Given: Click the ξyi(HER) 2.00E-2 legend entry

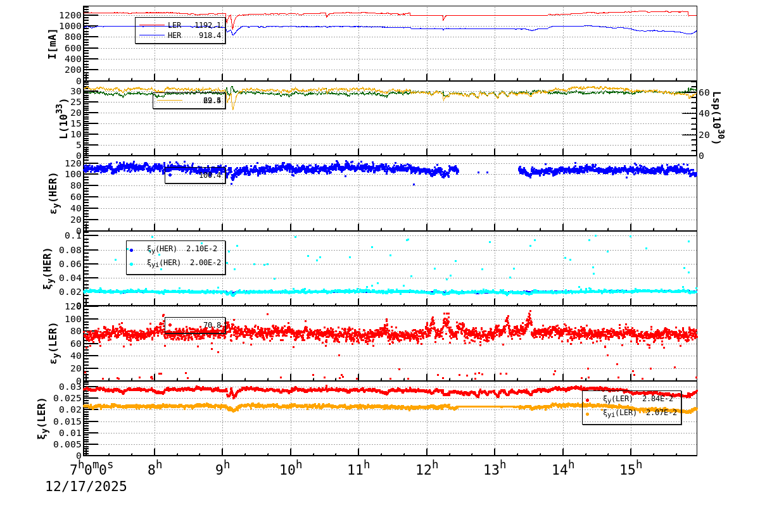Looking at the screenshot, I should point(175,263).
